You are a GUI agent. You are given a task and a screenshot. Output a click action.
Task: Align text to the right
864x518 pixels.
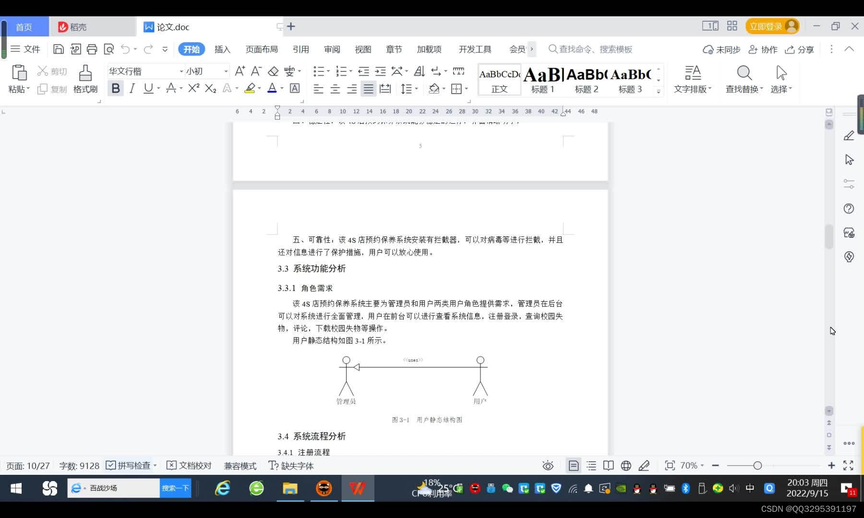coord(352,89)
